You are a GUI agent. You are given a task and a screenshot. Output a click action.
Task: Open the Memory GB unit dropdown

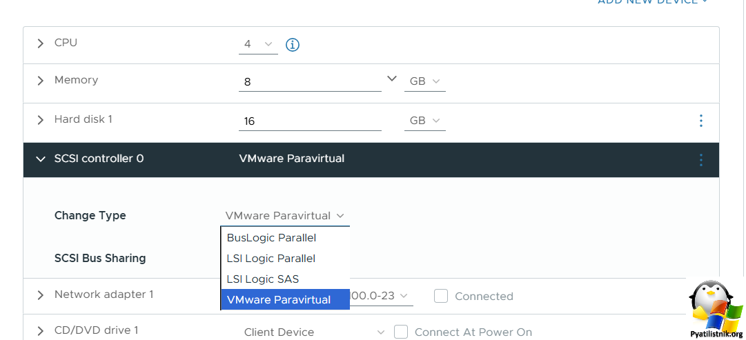coord(425,82)
